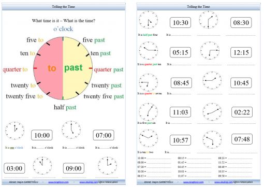Select the 12:15 time box

[x=241, y=52]
